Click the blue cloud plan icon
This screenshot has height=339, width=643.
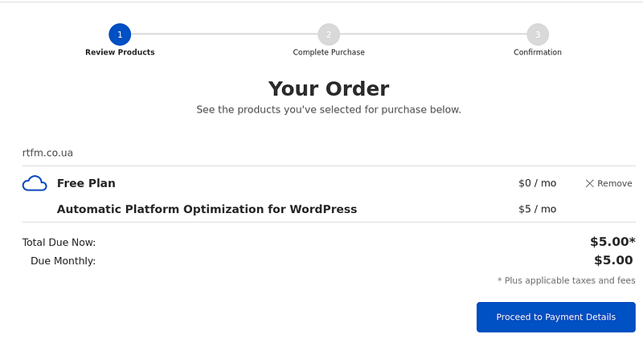tap(35, 184)
